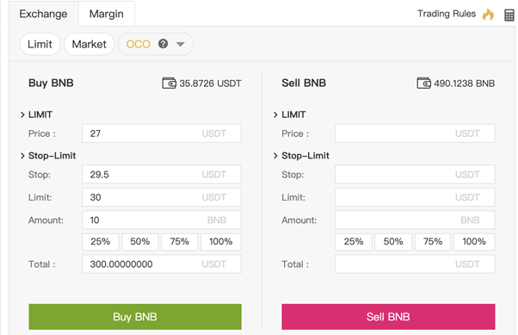The width and height of the screenshot is (518, 335).
Task: Open the OCO help question mark
Action: pos(163,44)
